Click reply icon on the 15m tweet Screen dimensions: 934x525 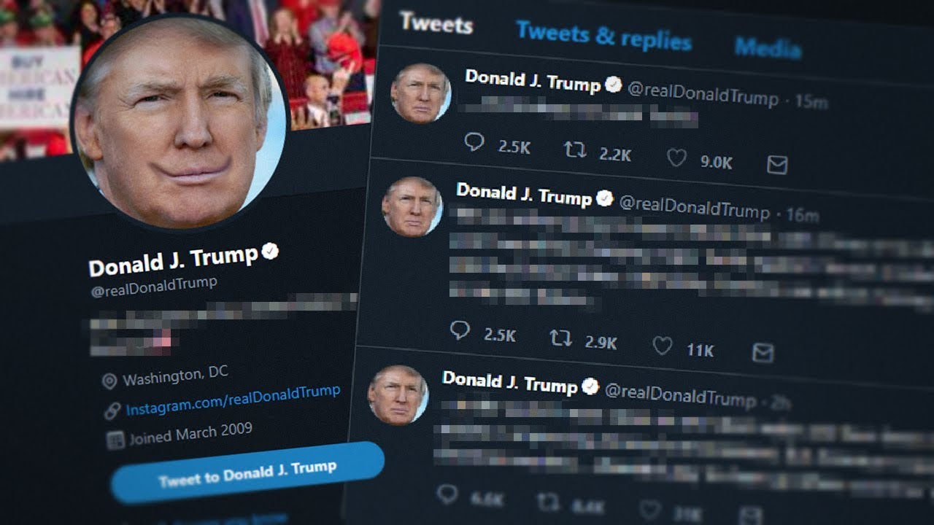click(474, 141)
